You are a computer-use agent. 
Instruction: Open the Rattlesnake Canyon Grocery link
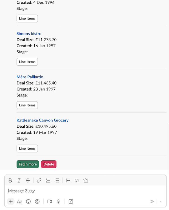click(x=43, y=120)
